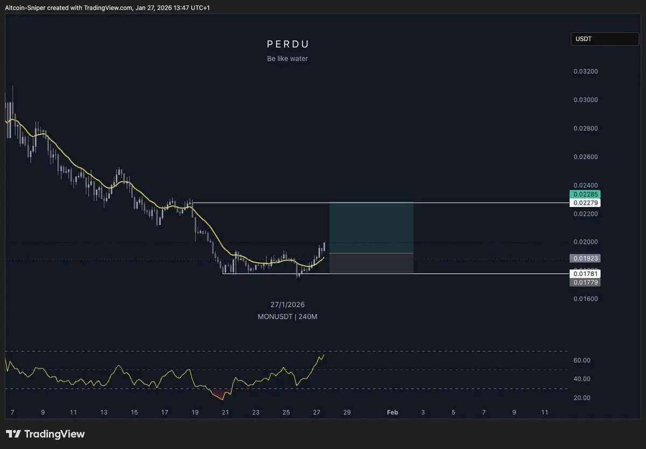Select the MONUSDT | 240M label
Image resolution: width=646 pixels, height=449 pixels.
pos(287,317)
